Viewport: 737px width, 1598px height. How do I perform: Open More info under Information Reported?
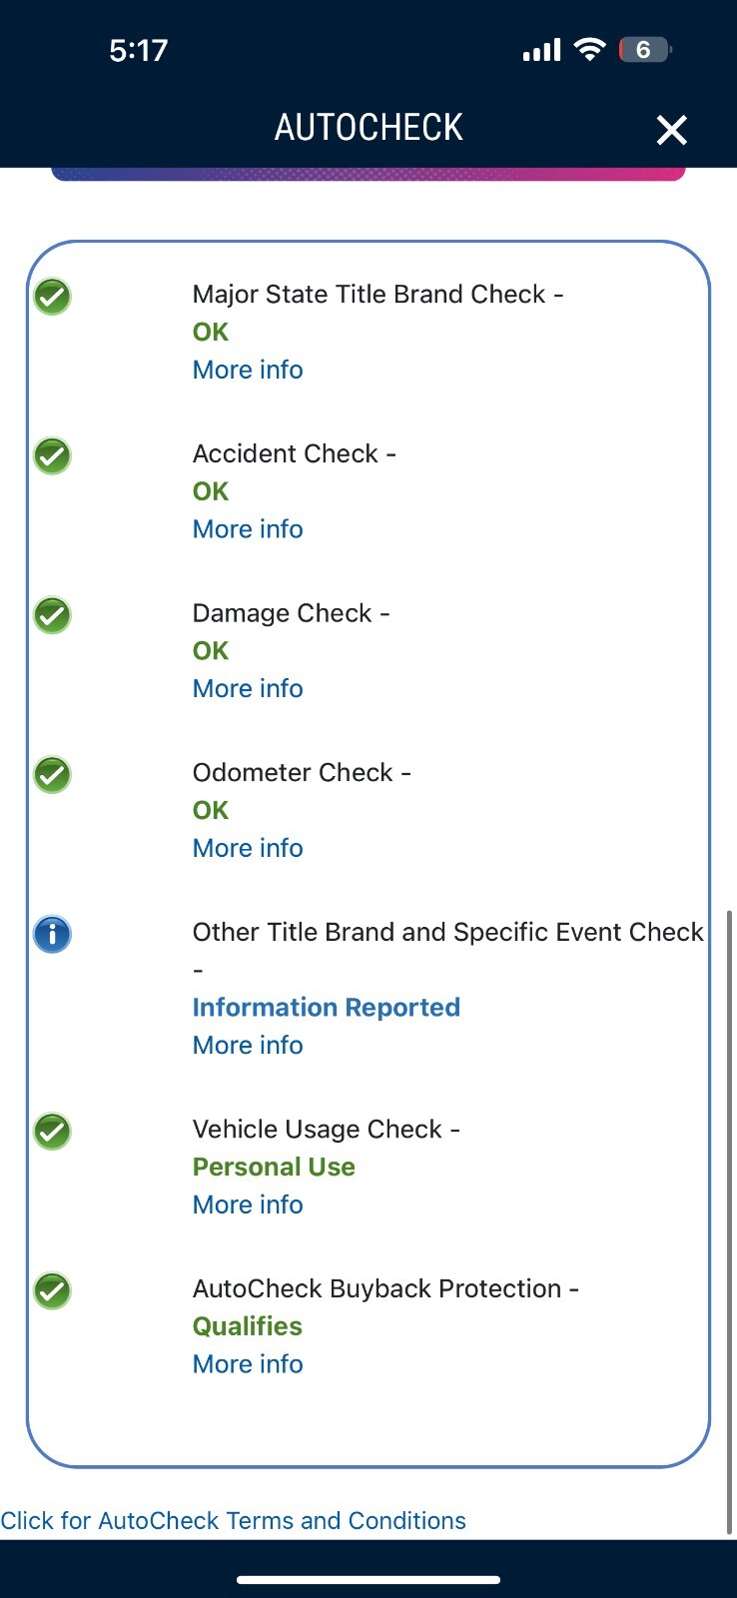248,1045
